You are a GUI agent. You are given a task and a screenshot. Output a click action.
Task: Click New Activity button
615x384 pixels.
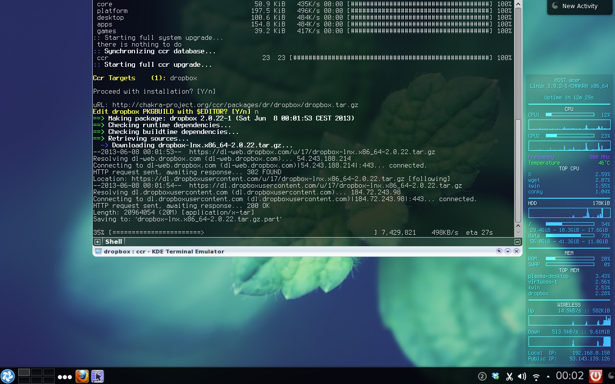tap(579, 6)
